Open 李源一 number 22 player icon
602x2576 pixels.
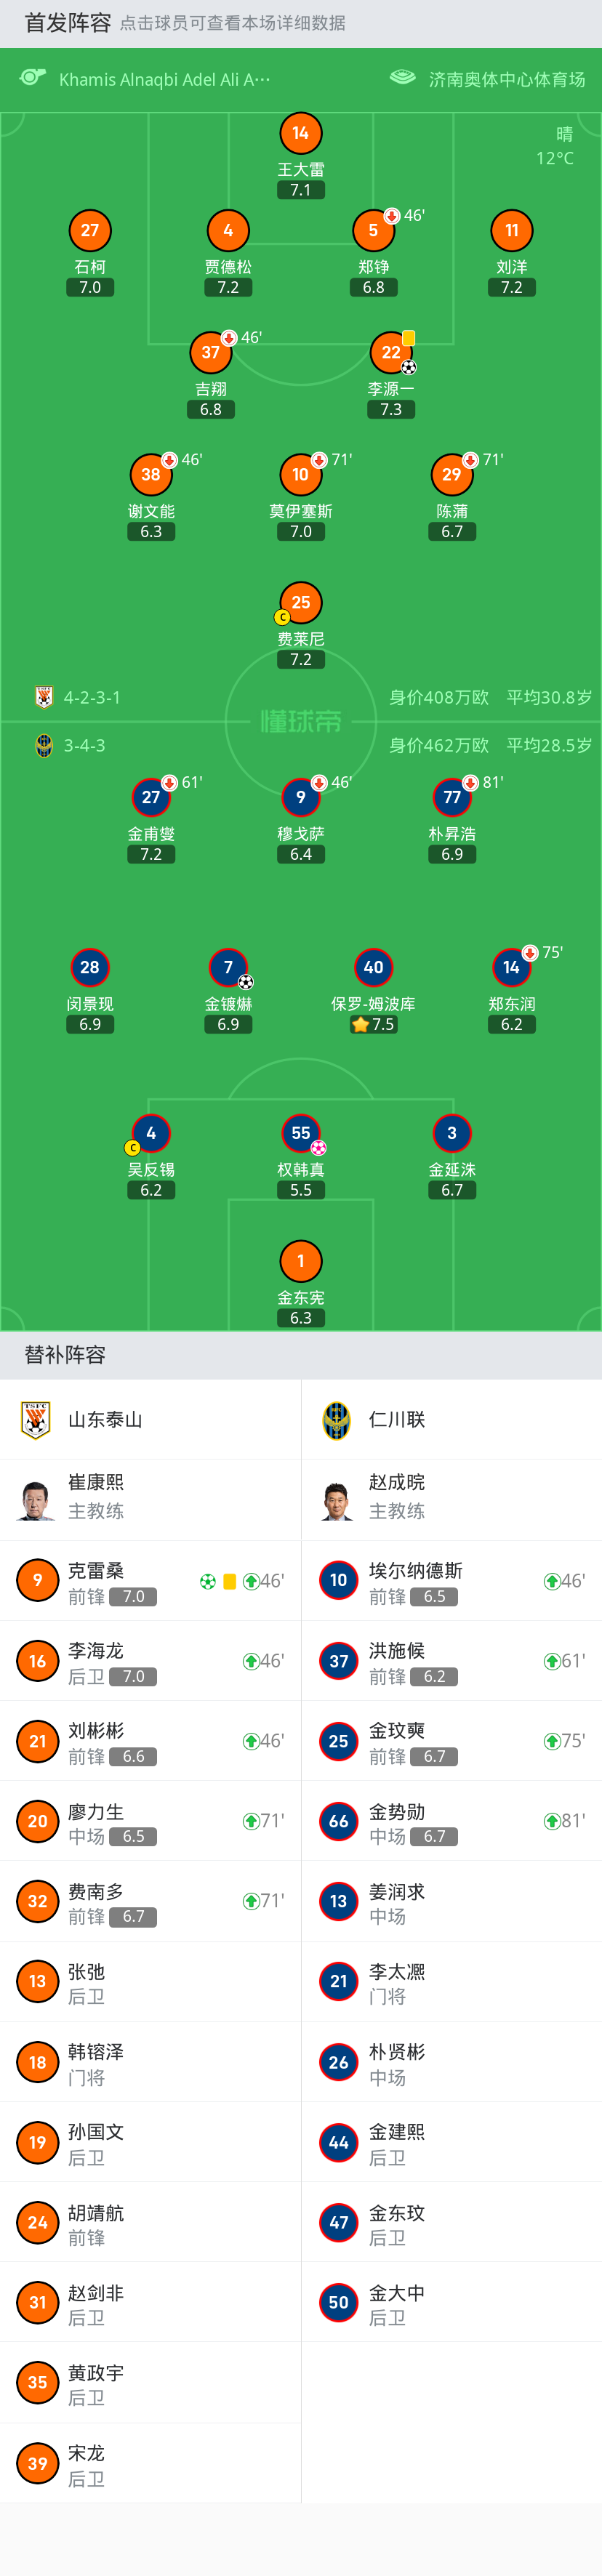pos(391,352)
